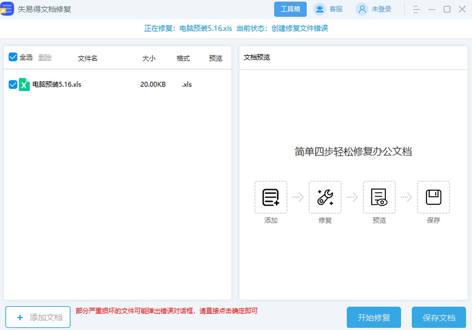
Task: Click the 失易得文档修复 app logo icon
Action: point(7,9)
